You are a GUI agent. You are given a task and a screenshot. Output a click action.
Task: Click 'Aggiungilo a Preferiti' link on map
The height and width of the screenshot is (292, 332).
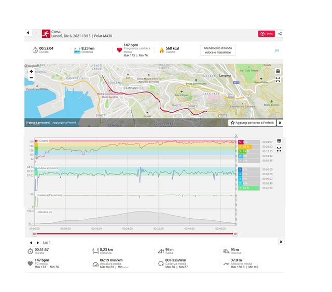(x=64, y=123)
